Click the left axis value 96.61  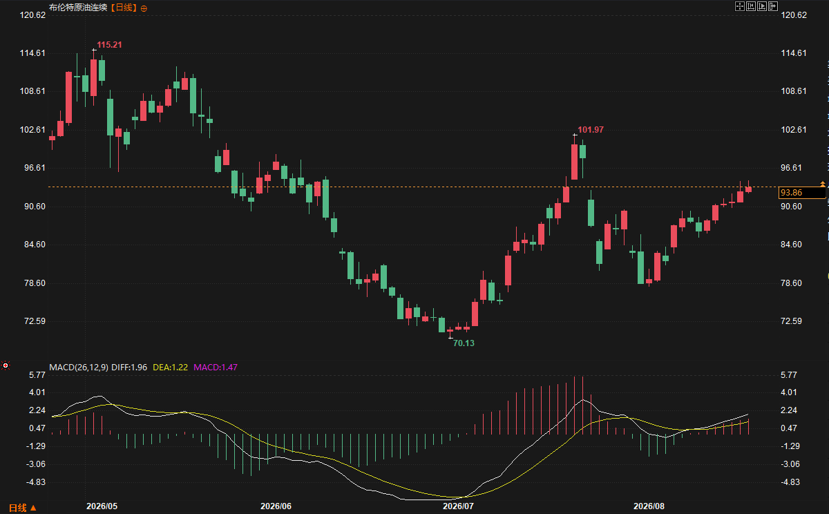pos(34,168)
